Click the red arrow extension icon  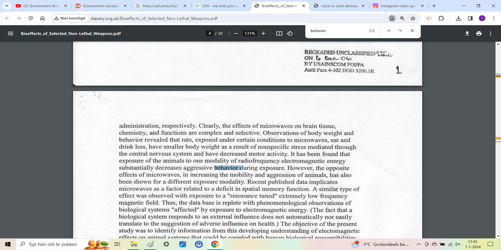(x=428, y=18)
